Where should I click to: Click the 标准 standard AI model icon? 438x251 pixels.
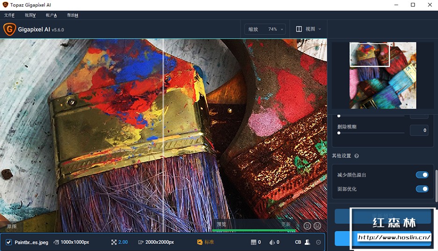pyautogui.click(x=200, y=242)
